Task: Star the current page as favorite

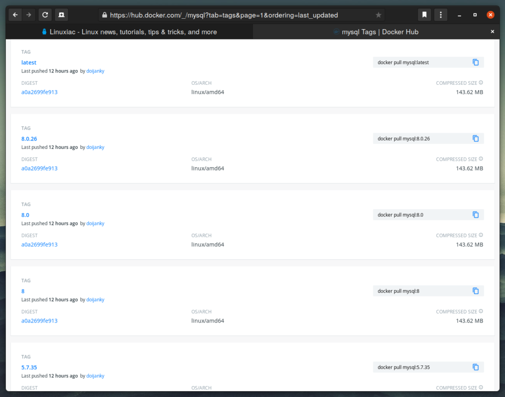Action: [378, 15]
